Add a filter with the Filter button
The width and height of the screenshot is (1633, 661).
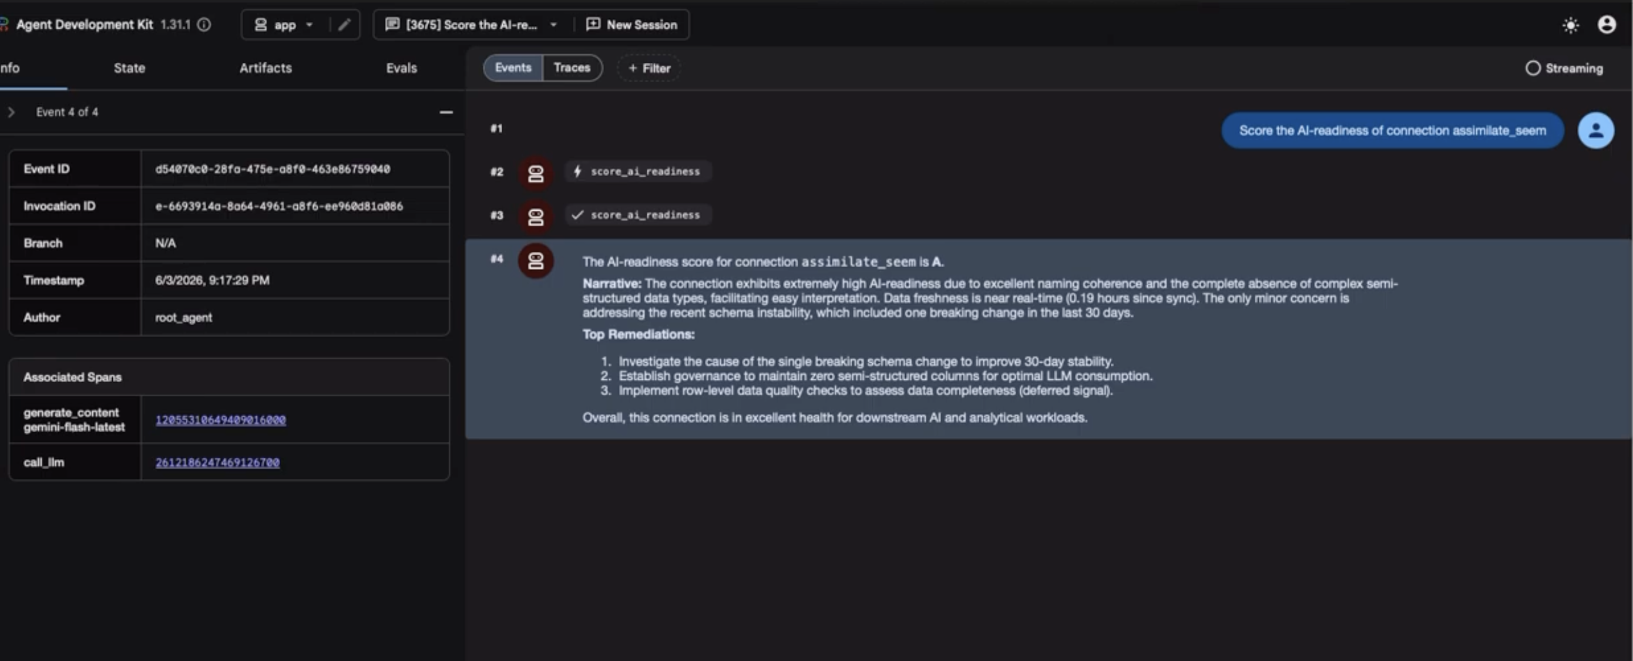click(x=649, y=69)
